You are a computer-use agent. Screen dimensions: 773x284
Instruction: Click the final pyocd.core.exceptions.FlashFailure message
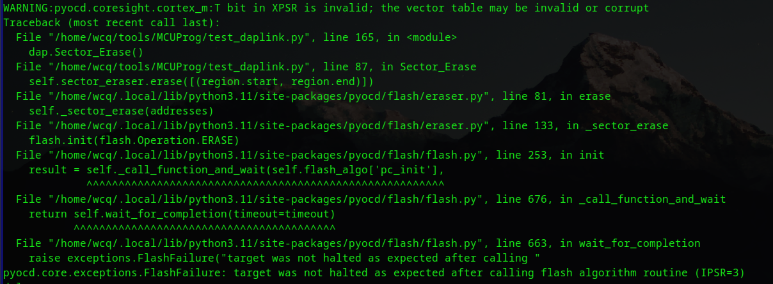[x=374, y=272]
